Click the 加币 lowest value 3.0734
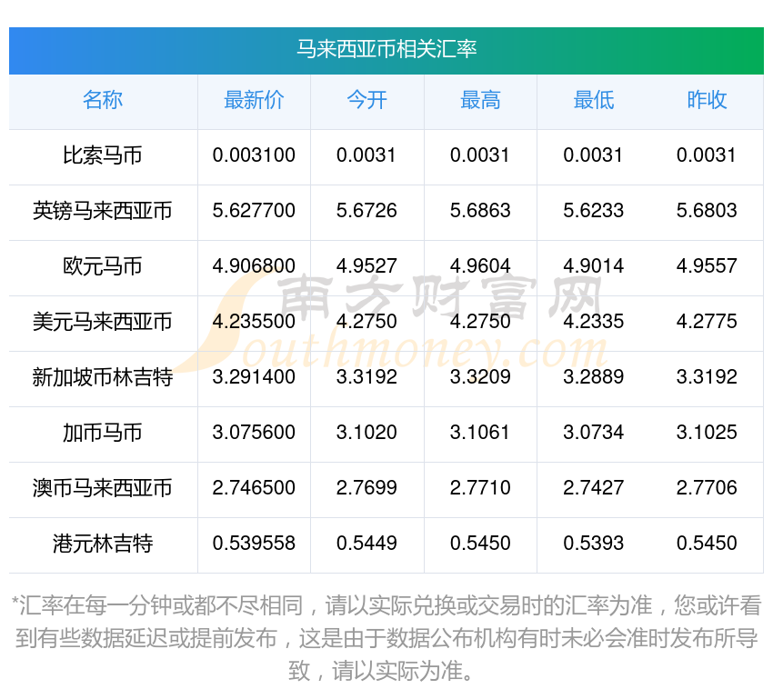The width and height of the screenshot is (773, 699). pyautogui.click(x=594, y=433)
